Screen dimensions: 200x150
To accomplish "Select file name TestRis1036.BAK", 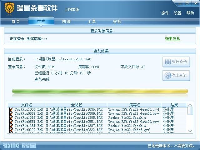I will coord(29,110).
